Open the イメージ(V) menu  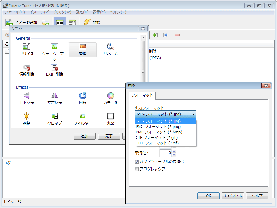(x=39, y=12)
